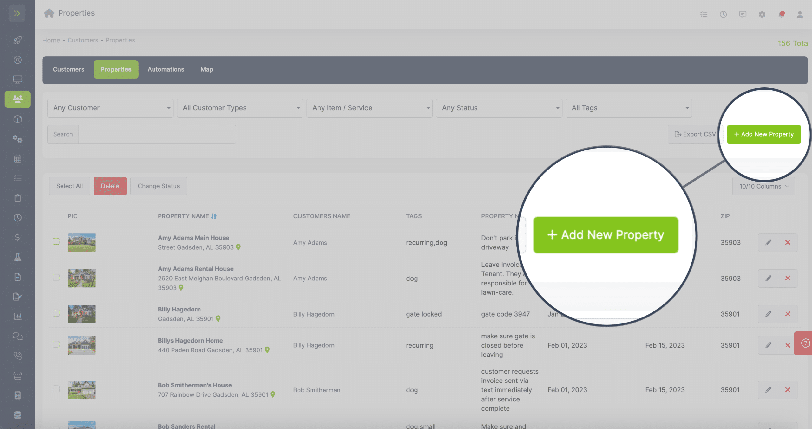Open the rocket icon in sidebar
The image size is (812, 429).
17,40
